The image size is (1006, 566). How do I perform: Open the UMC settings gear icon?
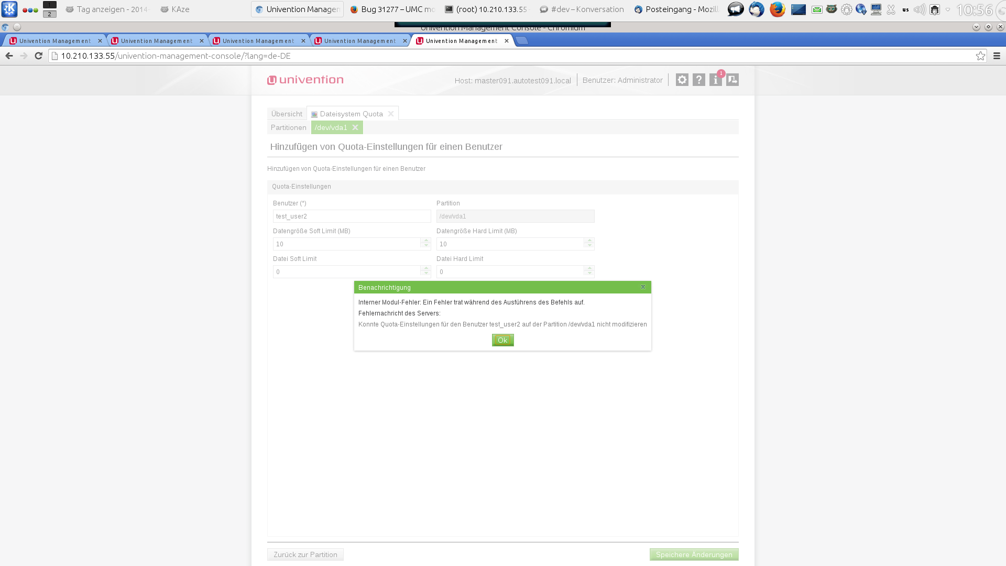click(682, 80)
